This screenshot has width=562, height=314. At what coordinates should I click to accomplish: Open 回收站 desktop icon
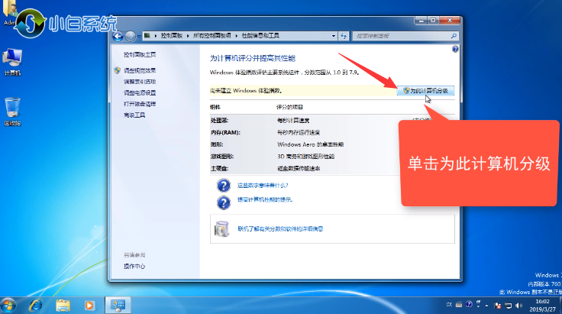click(12, 112)
